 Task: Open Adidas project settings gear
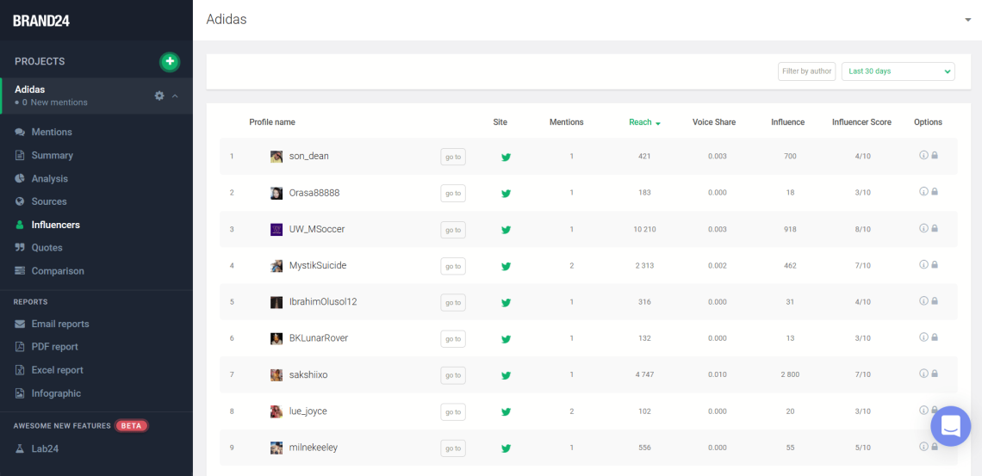coord(159,96)
